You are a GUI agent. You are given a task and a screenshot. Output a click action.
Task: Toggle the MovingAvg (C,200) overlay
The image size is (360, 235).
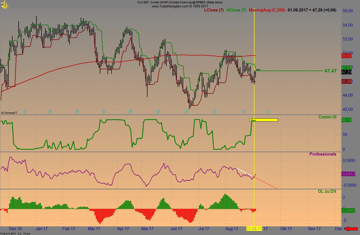(x=267, y=10)
